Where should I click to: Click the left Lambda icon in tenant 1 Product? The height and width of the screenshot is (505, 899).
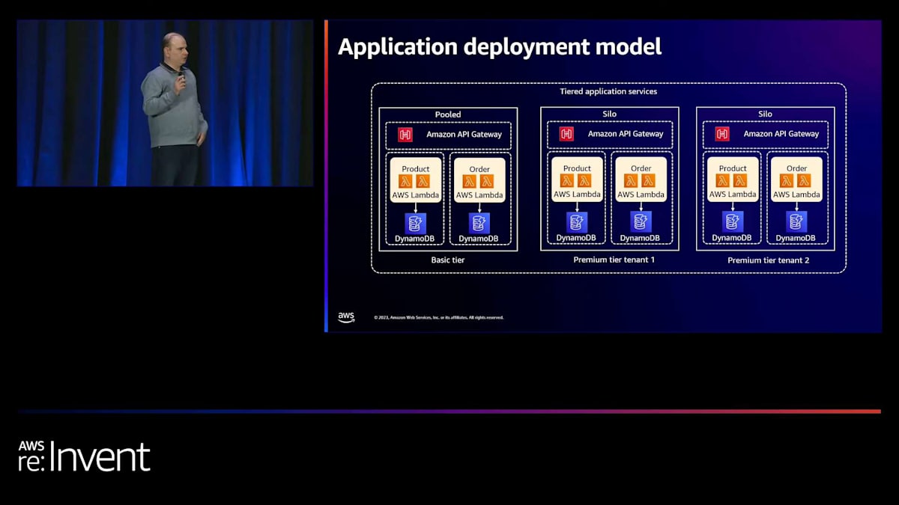568,181
